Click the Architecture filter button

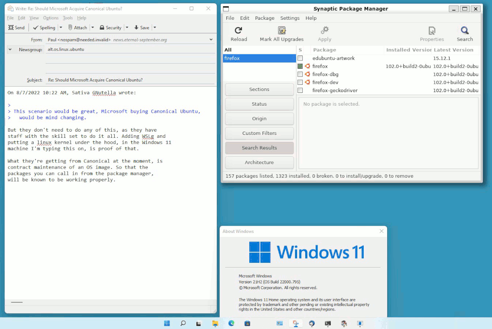click(x=259, y=162)
